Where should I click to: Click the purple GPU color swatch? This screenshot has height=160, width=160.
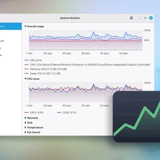click(26, 65)
